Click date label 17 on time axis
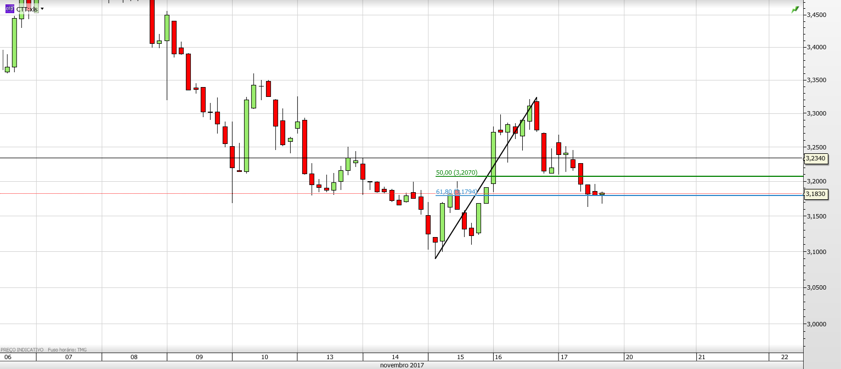The width and height of the screenshot is (841, 369). 563,357
